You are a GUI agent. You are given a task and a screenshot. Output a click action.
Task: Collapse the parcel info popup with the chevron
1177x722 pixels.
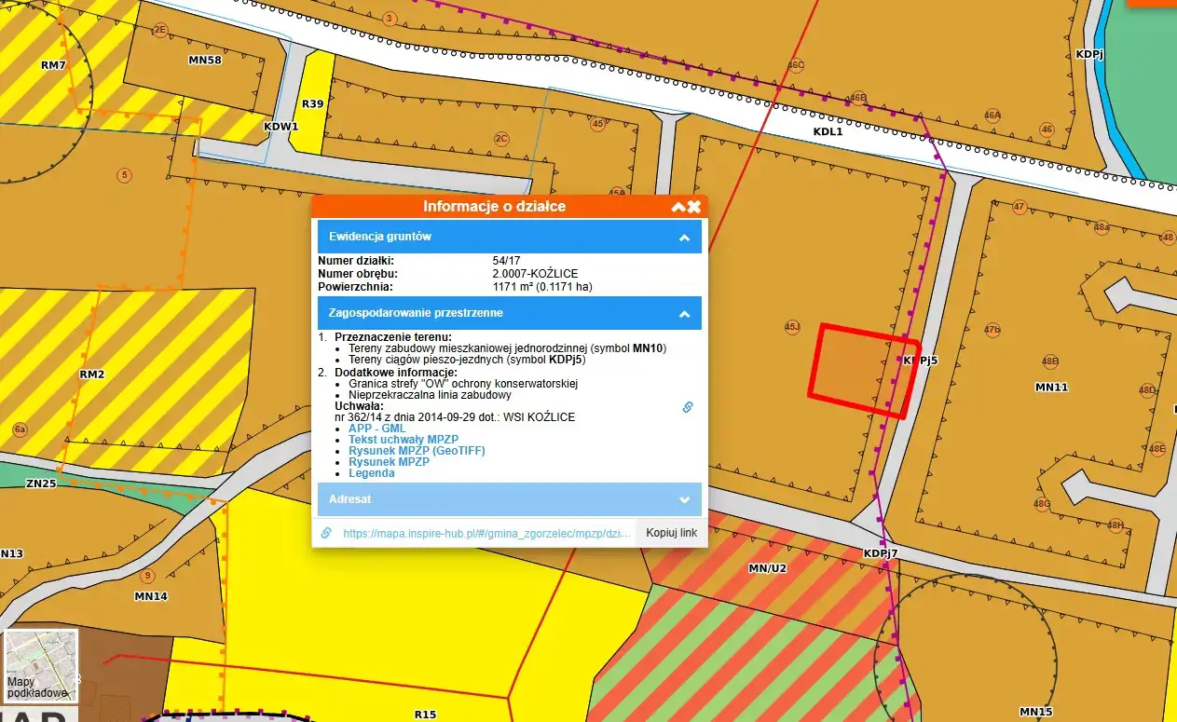point(677,207)
